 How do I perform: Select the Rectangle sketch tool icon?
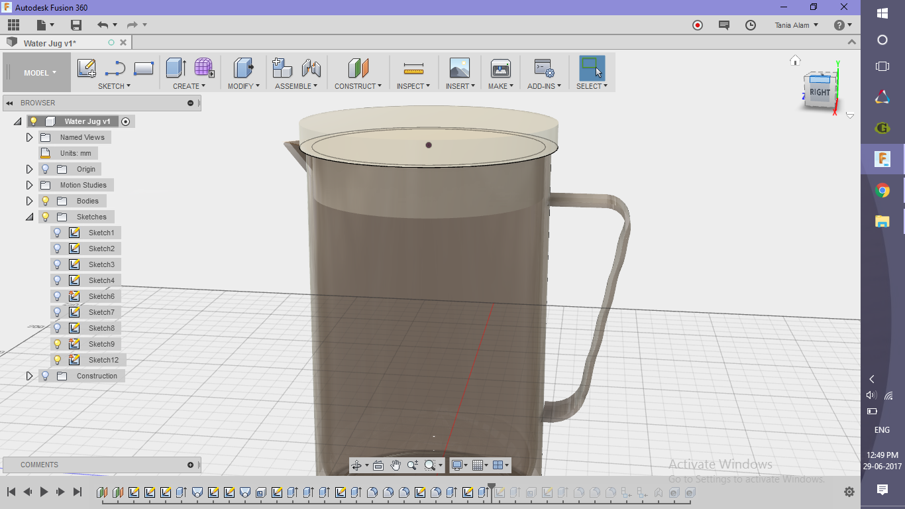click(144, 68)
